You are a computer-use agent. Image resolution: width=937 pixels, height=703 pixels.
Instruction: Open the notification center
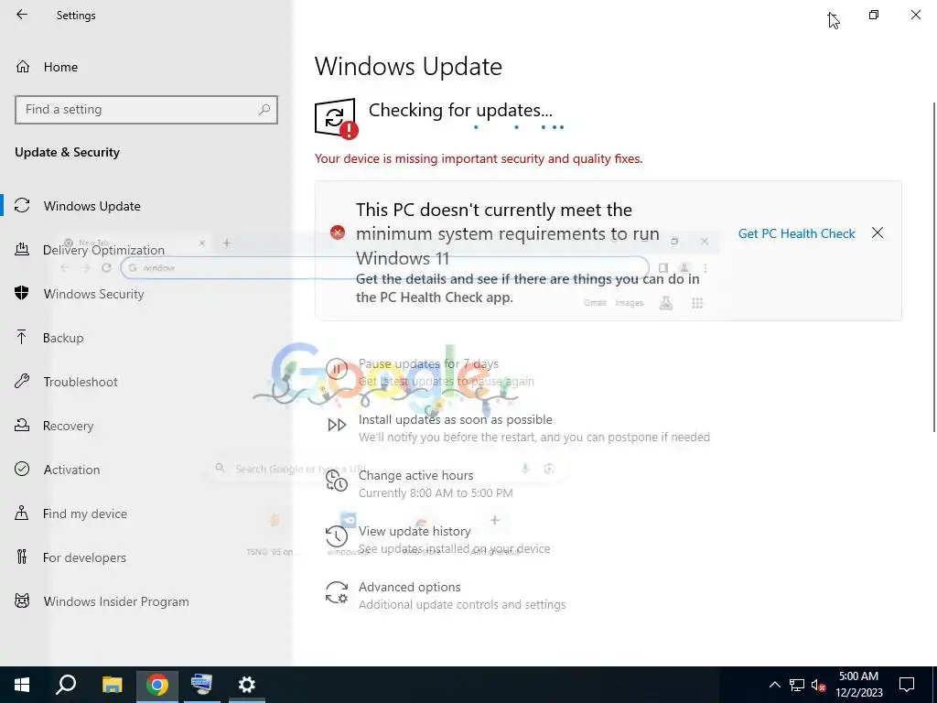click(907, 685)
